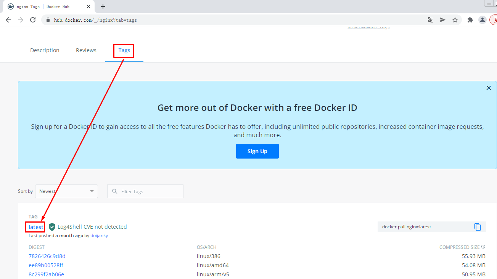Open the browser extensions puzzle icon
497x279 pixels.
470,20
